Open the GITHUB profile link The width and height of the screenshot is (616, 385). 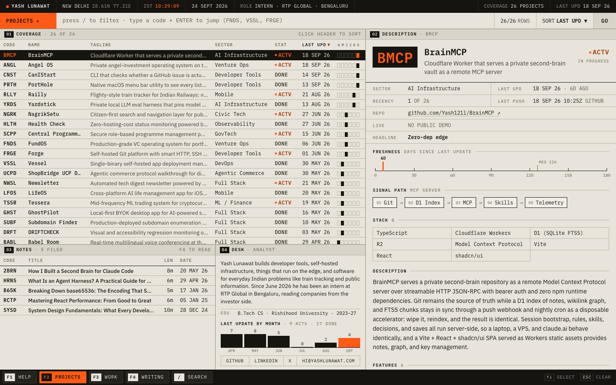235,361
